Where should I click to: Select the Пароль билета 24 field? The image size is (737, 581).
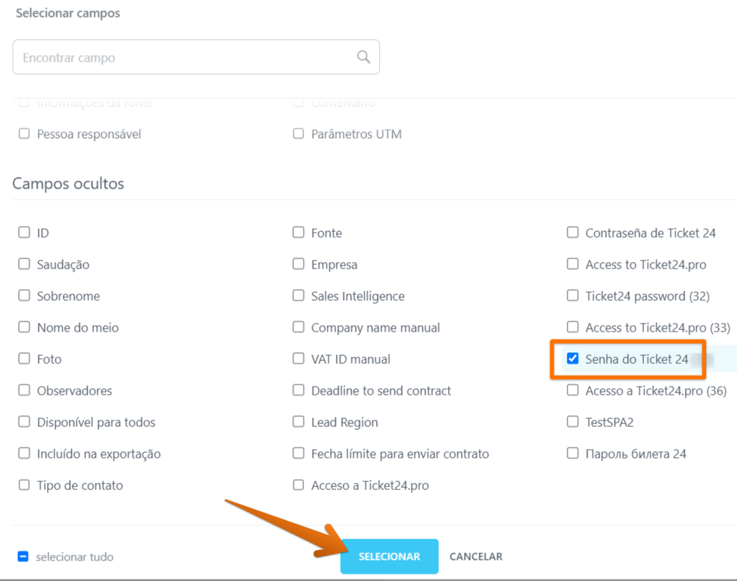tap(573, 453)
